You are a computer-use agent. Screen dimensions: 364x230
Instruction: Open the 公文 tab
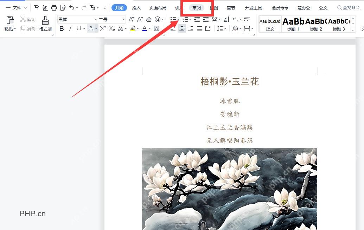(323, 8)
